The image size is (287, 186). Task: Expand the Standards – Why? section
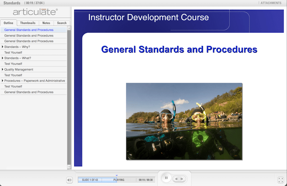[x=3, y=47]
